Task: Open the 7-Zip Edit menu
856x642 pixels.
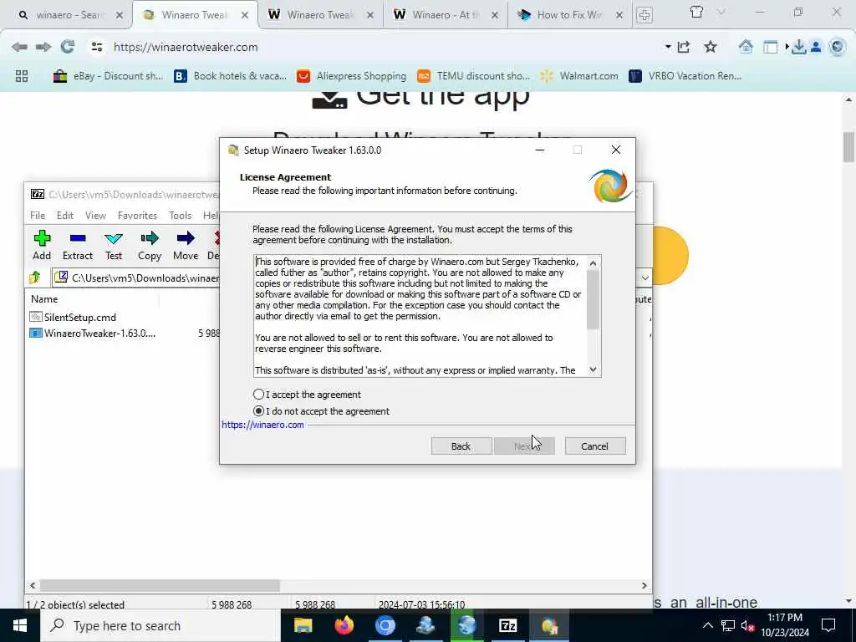Action: (x=65, y=216)
